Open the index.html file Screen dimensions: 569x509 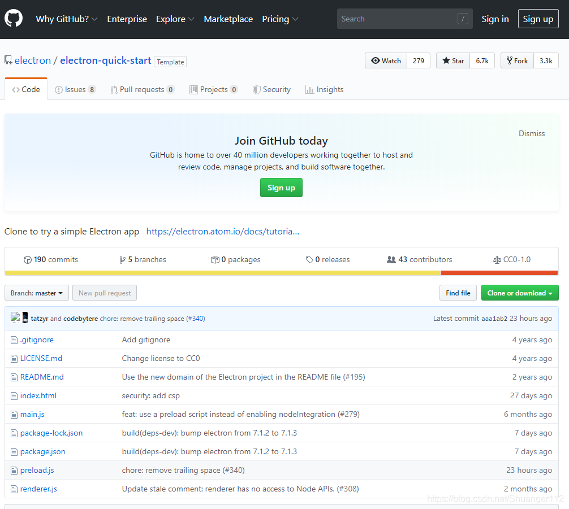click(38, 396)
